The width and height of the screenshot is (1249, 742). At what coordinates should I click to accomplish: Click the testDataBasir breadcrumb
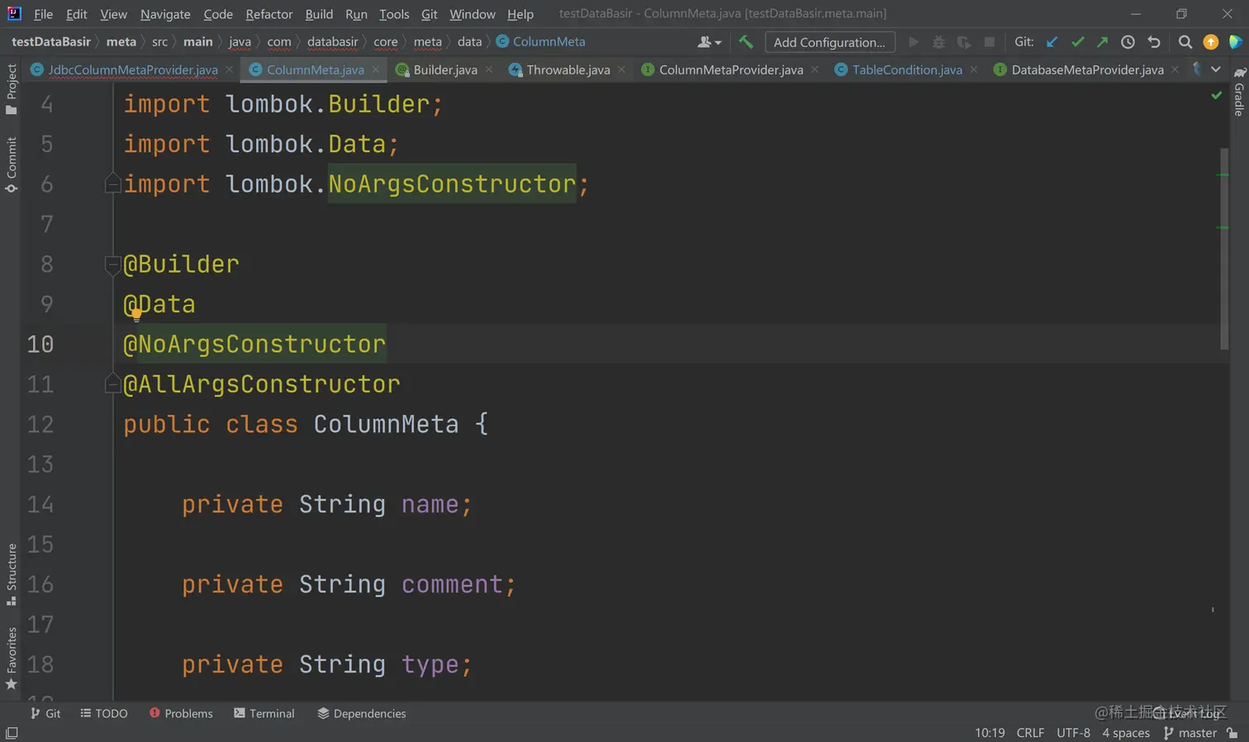[51, 42]
